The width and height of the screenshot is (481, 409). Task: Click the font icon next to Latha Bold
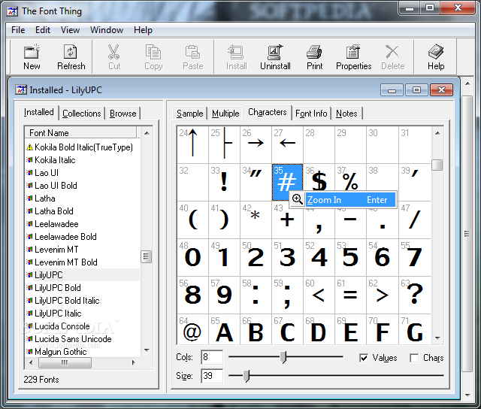pyautogui.click(x=29, y=211)
